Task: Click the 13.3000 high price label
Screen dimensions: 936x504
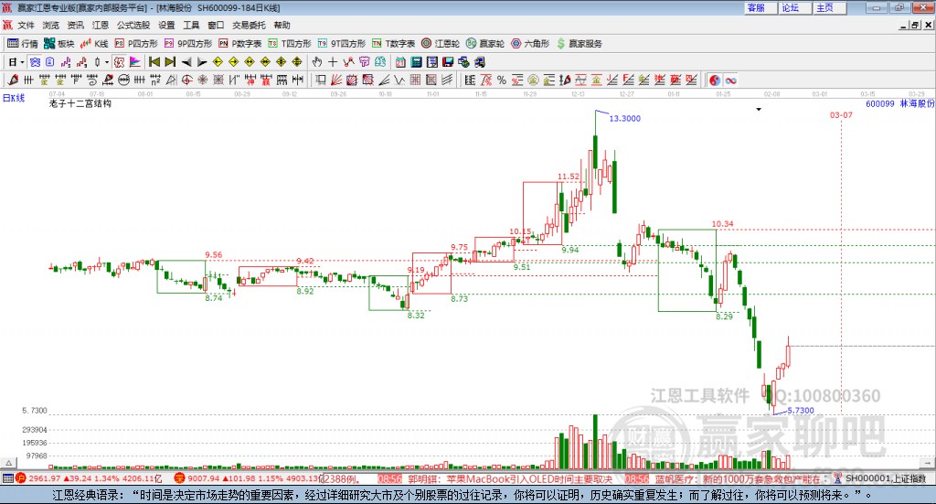Action: (624, 118)
